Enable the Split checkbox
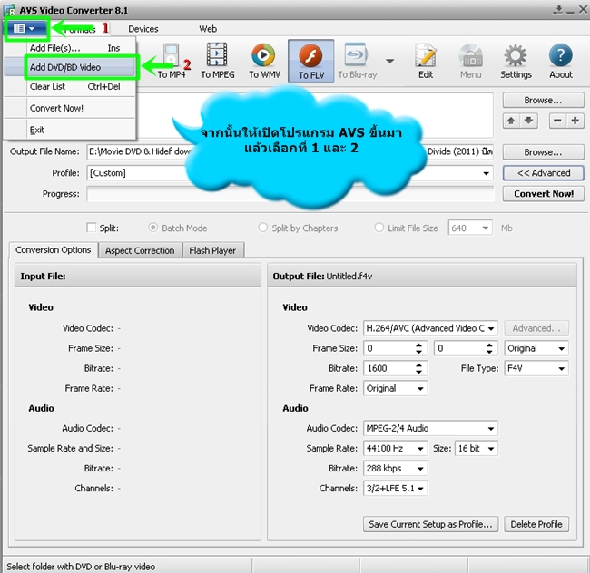The width and height of the screenshot is (590, 573). (91, 228)
